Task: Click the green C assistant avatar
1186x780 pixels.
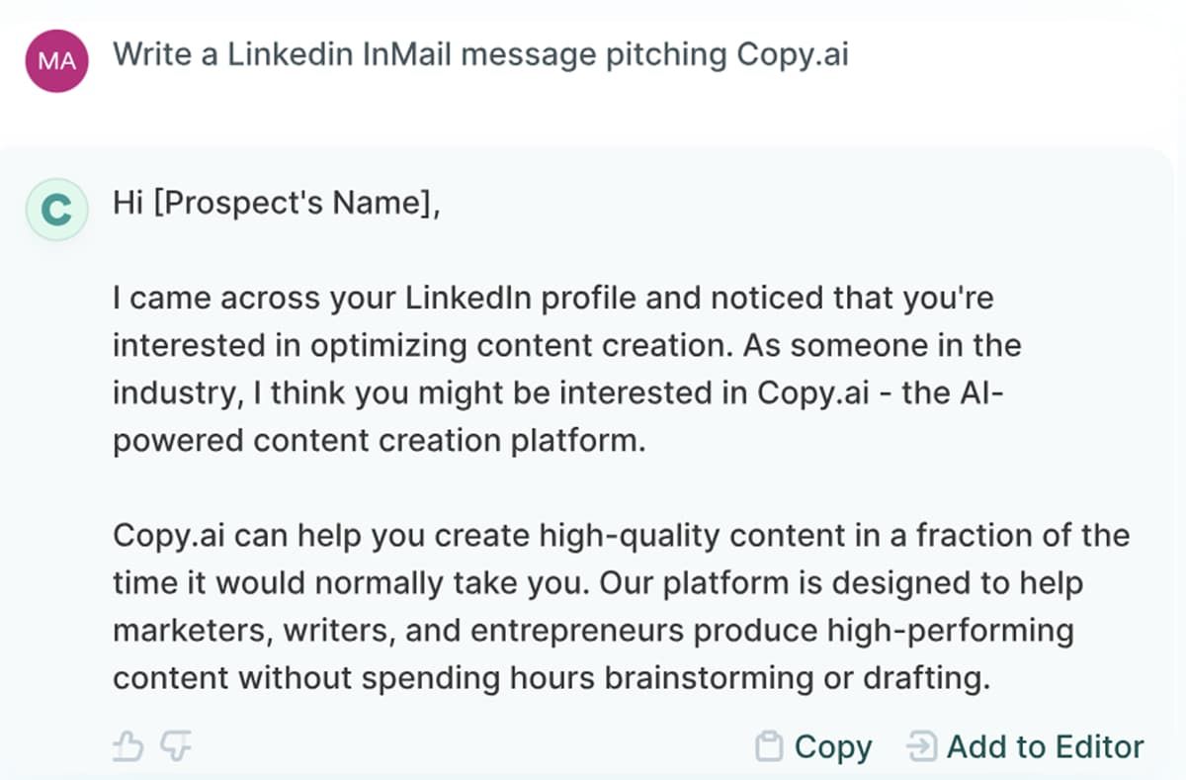Action: (x=57, y=210)
